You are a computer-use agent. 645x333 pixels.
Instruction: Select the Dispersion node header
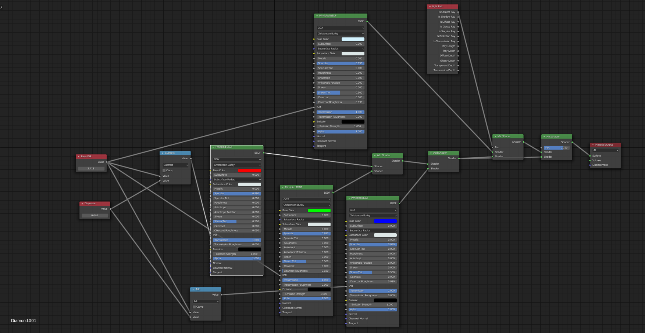point(95,204)
